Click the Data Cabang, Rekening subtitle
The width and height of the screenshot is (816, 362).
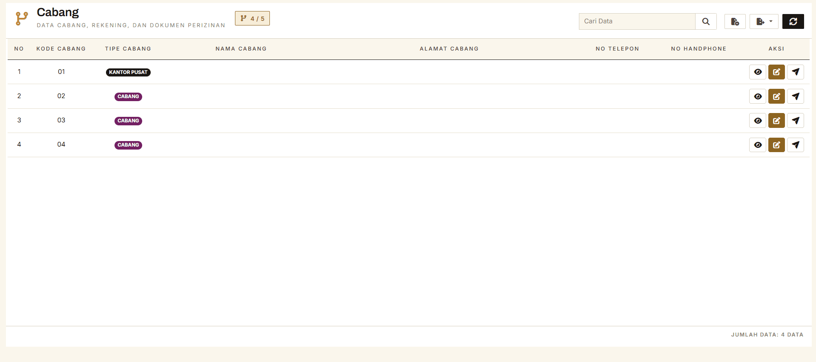point(131,25)
